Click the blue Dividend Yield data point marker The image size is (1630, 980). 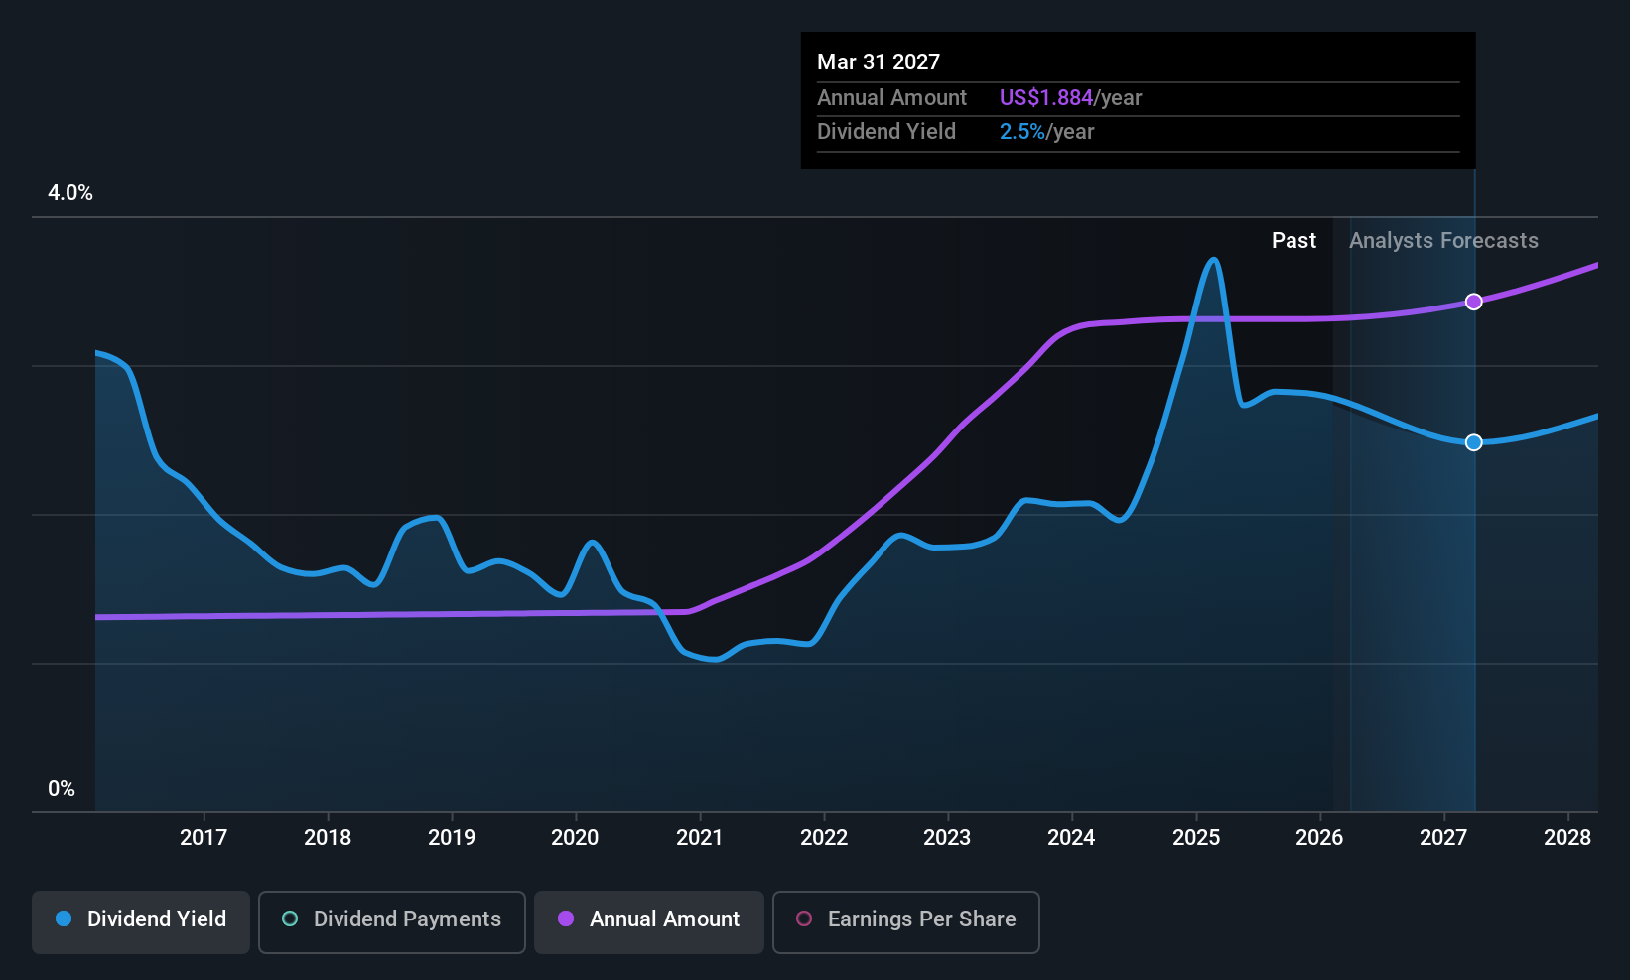pyautogui.click(x=1474, y=442)
